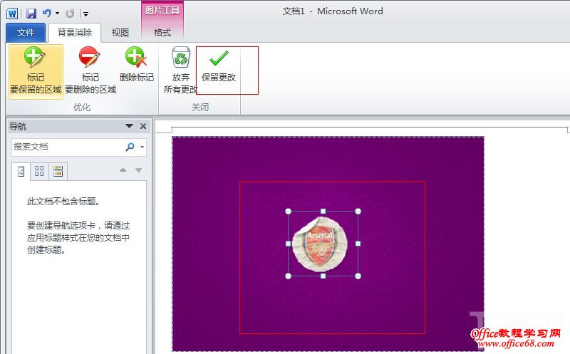Click the magnifier search icon in navigation pane

coord(130,147)
